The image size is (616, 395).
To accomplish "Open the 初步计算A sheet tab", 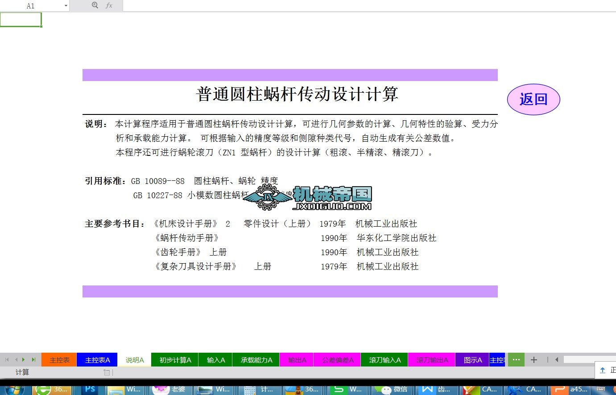I will point(175,360).
